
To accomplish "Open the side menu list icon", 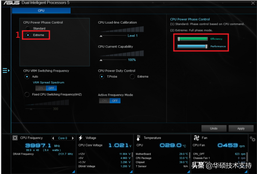I will point(6,71).
